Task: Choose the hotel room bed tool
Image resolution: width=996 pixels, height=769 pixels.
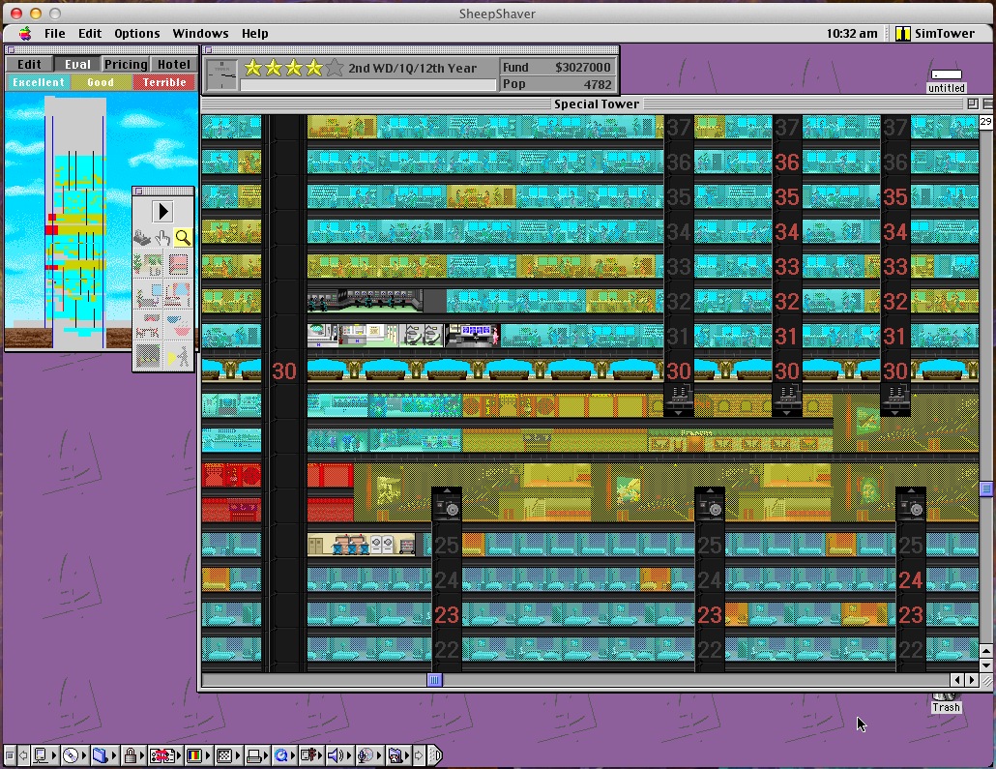Action: click(148, 296)
